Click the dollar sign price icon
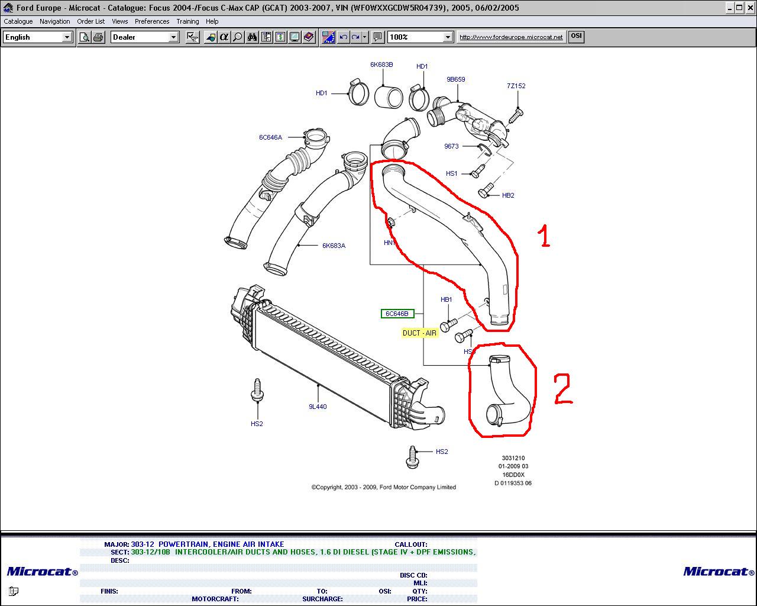This screenshot has width=757, height=606. [x=280, y=37]
